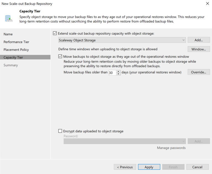
Task: Cancel the repository wizard
Action: point(197,167)
